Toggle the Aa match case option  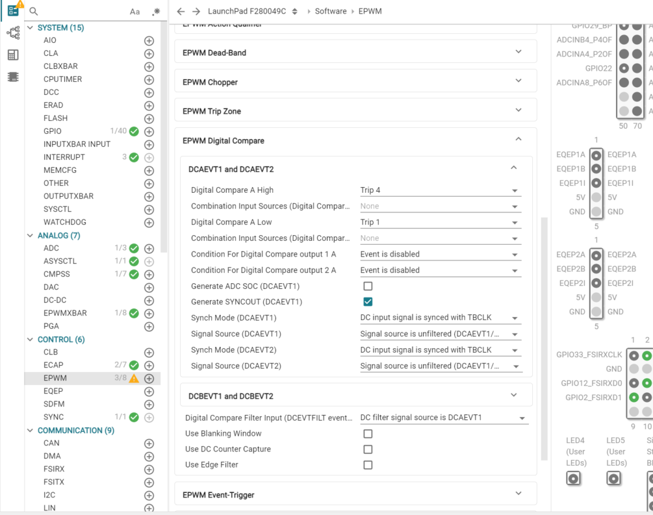pyautogui.click(x=134, y=12)
